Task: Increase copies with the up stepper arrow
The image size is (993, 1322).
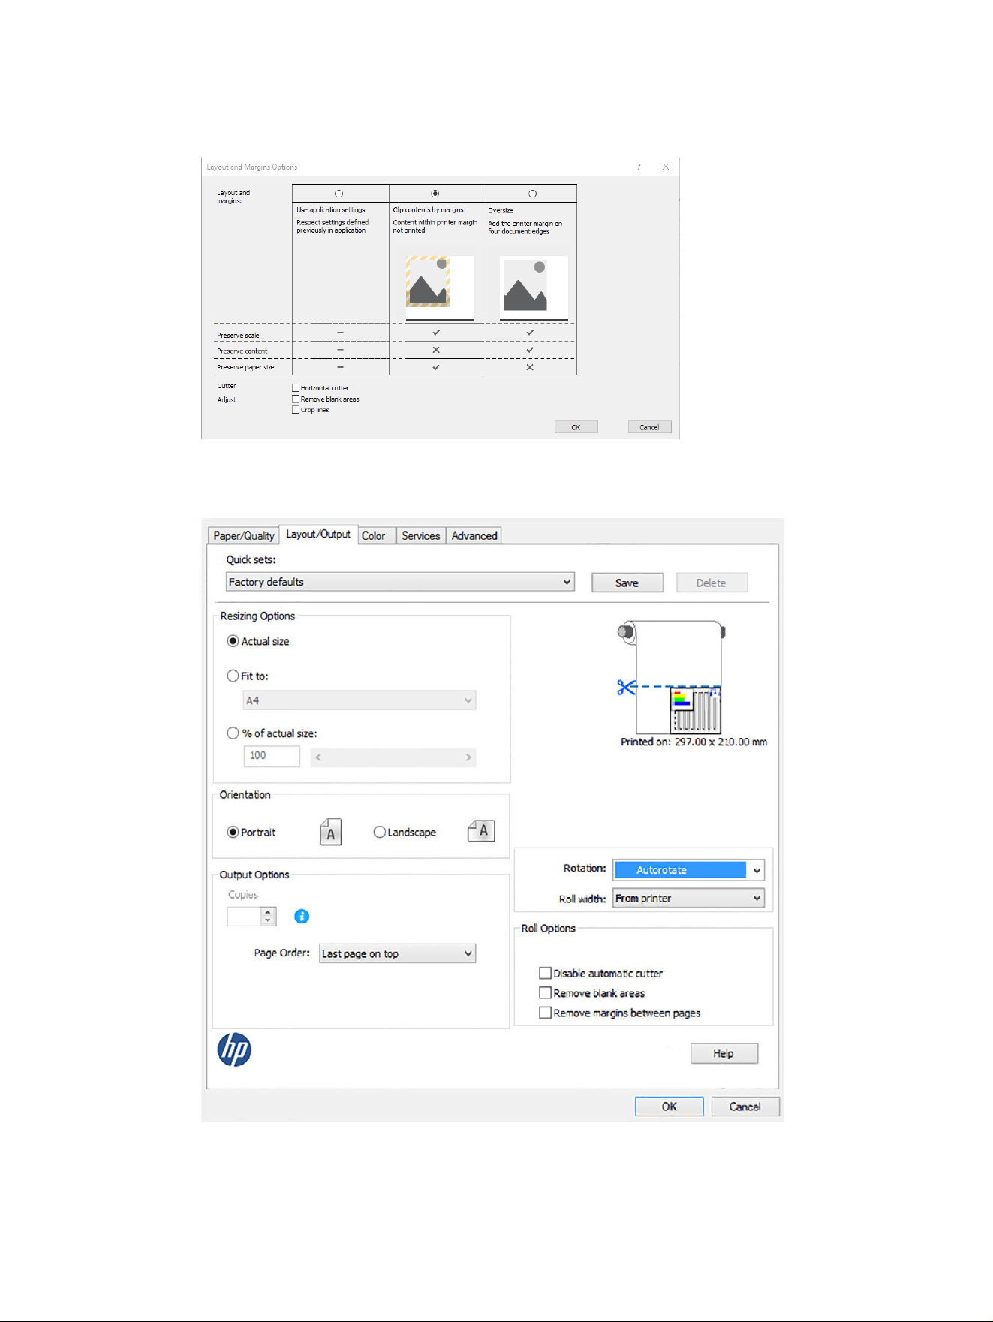Action: pos(268,912)
